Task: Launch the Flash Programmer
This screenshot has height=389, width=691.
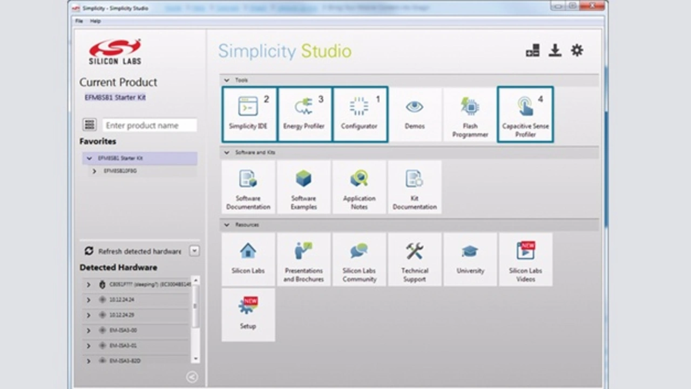Action: tap(470, 114)
